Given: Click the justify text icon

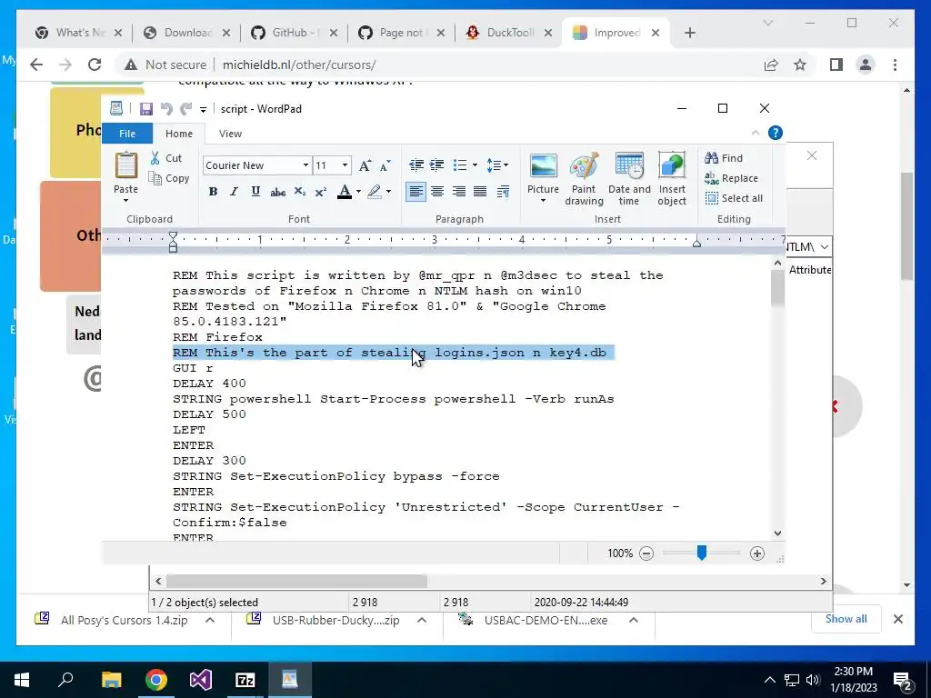Looking at the screenshot, I should [x=480, y=191].
